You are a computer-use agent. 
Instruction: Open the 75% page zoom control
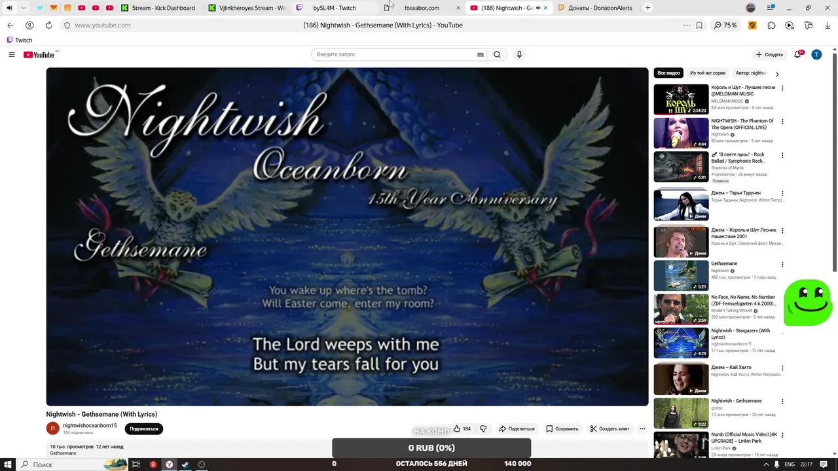click(725, 25)
